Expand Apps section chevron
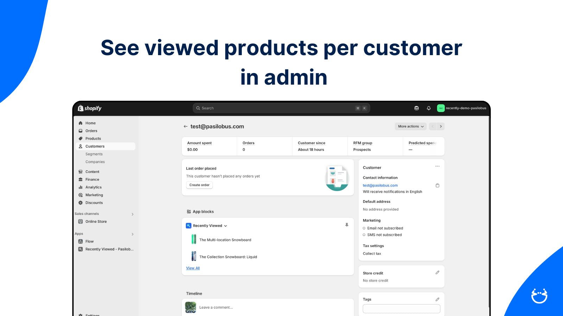This screenshot has width=563, height=316. coord(133,234)
